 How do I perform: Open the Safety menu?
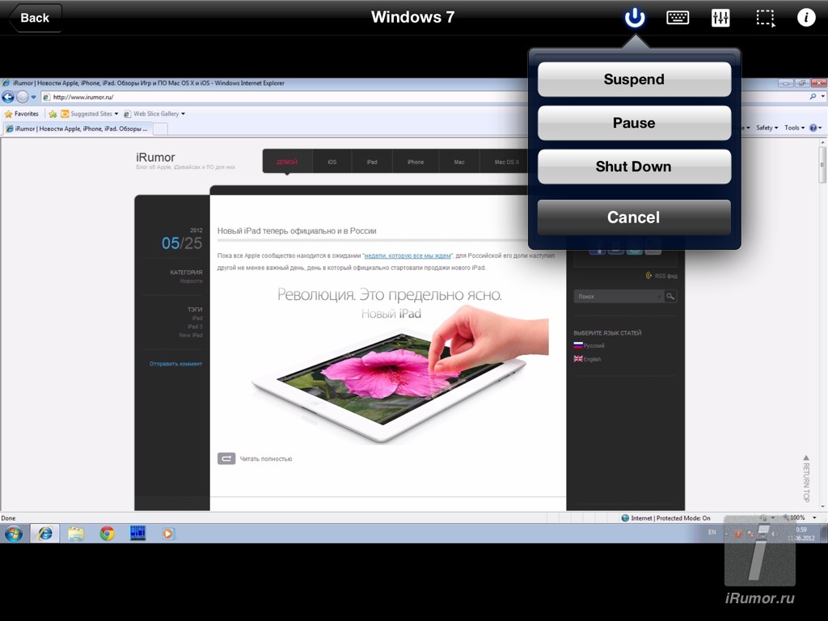pyautogui.click(x=767, y=128)
